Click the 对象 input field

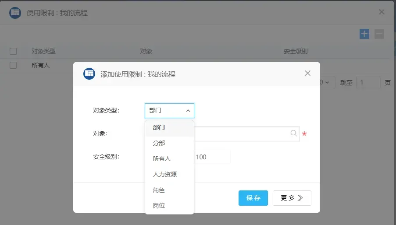(x=247, y=134)
